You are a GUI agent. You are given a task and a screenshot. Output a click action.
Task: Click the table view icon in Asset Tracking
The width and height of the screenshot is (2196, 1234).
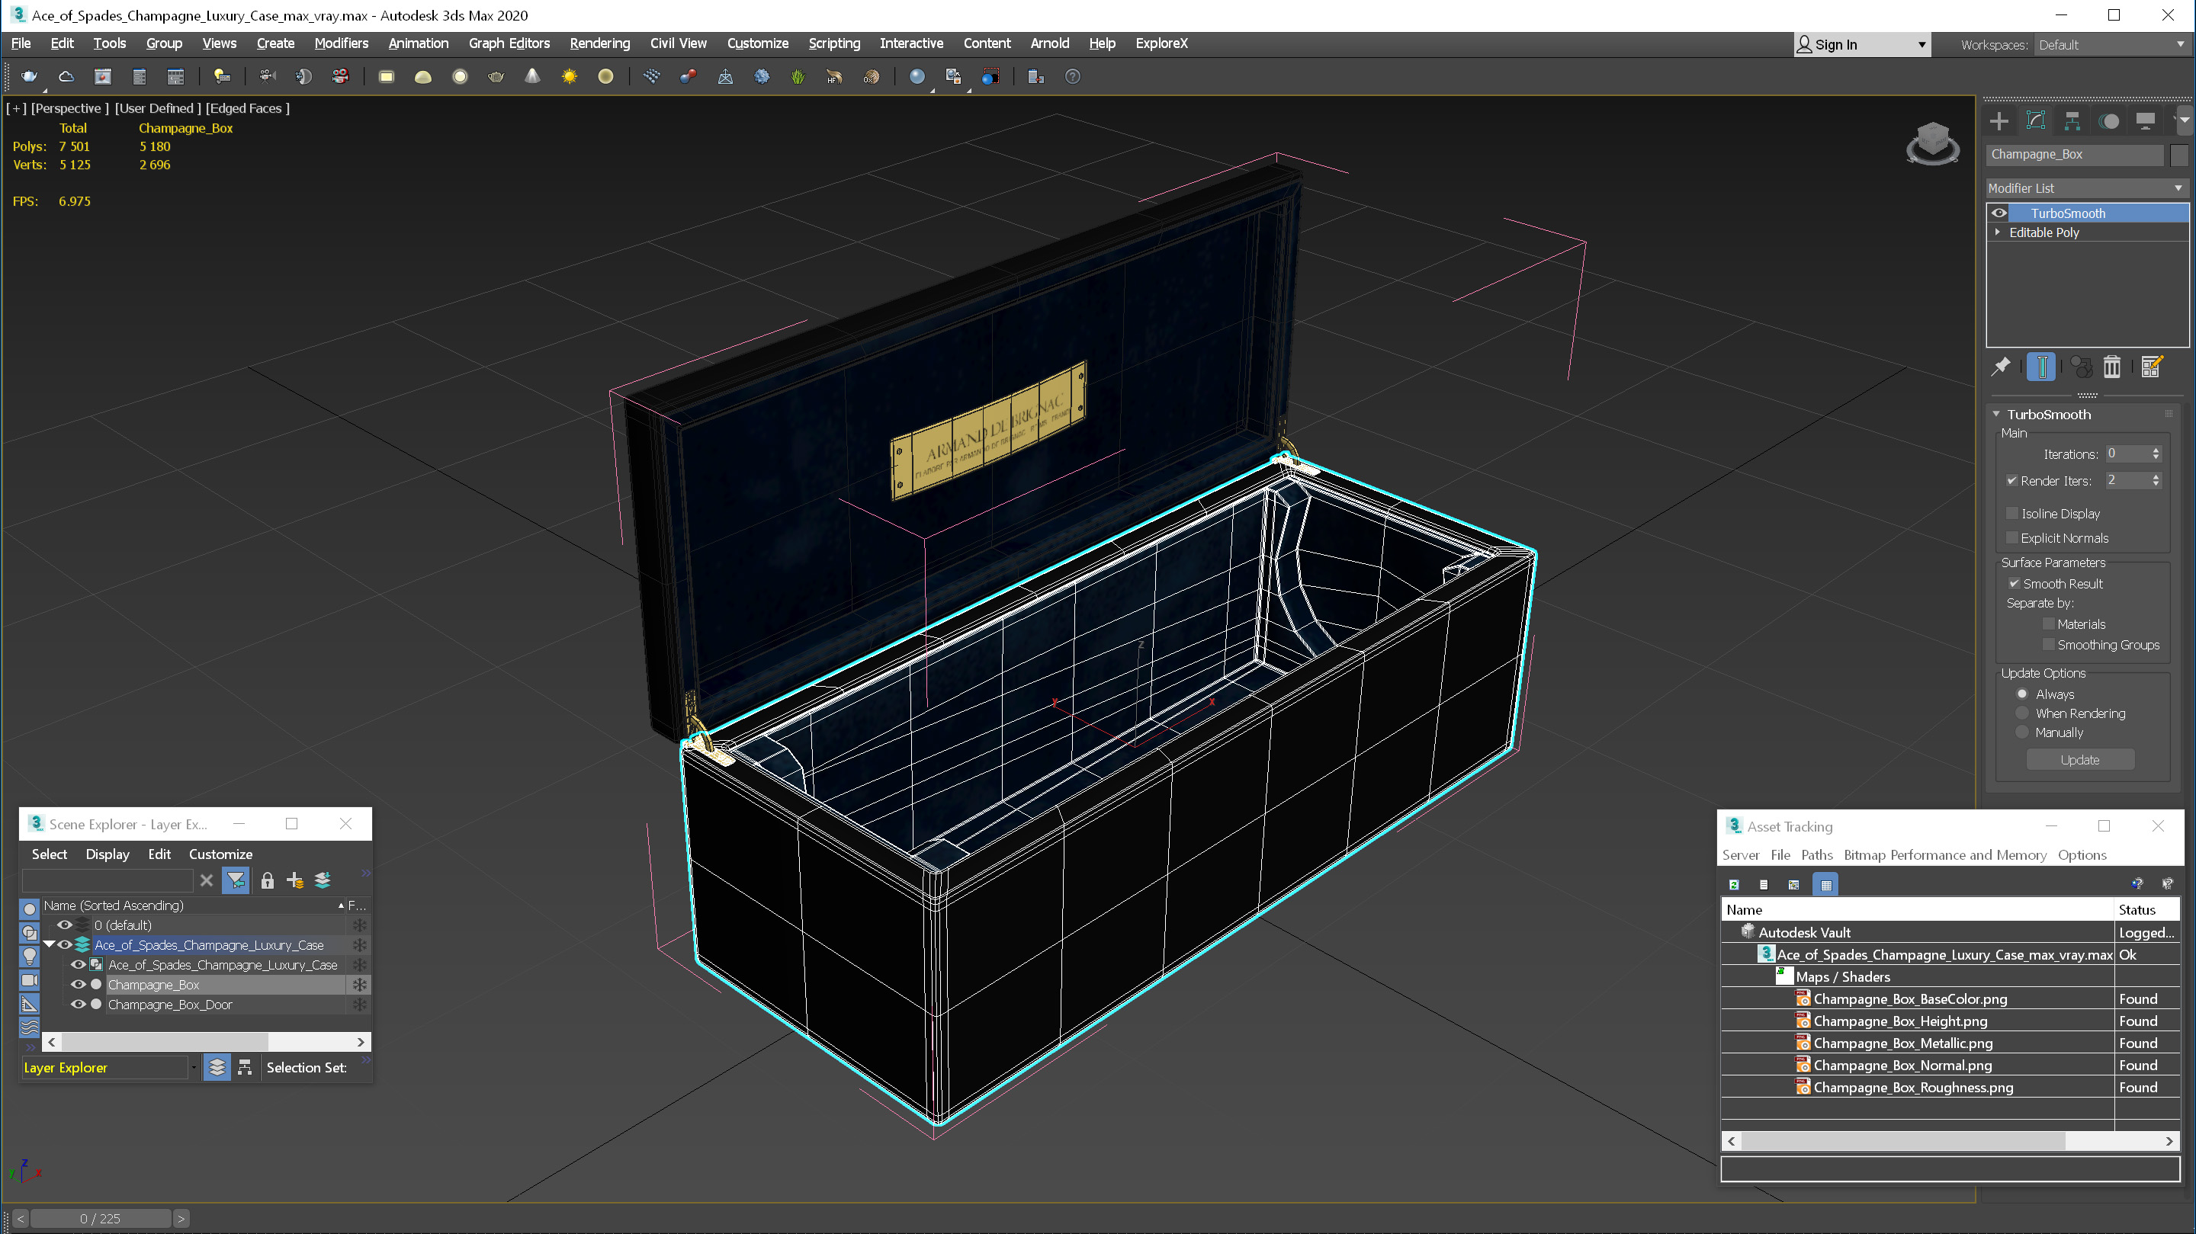coord(1826,885)
